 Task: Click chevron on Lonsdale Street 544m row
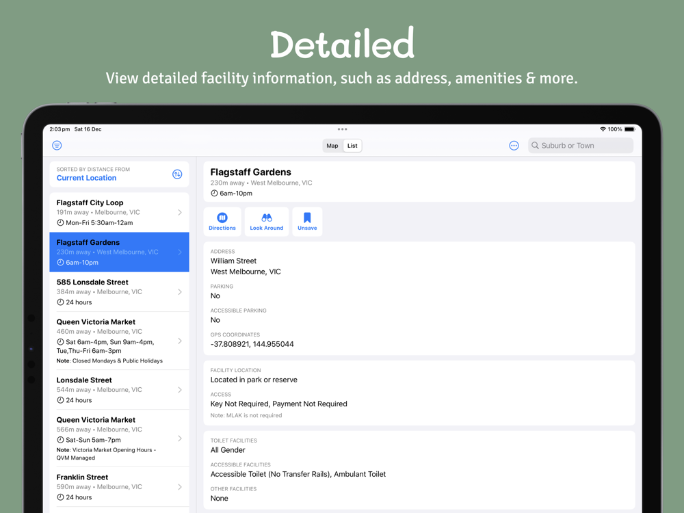click(180, 390)
